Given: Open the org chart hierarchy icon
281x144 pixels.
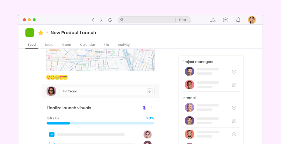Looking at the screenshot, I should 213,20.
